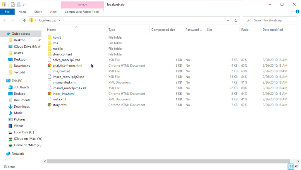The image size is (301, 170).
Task: Open the Customize Quick Access Toolbar arrow
Action: 24,5
